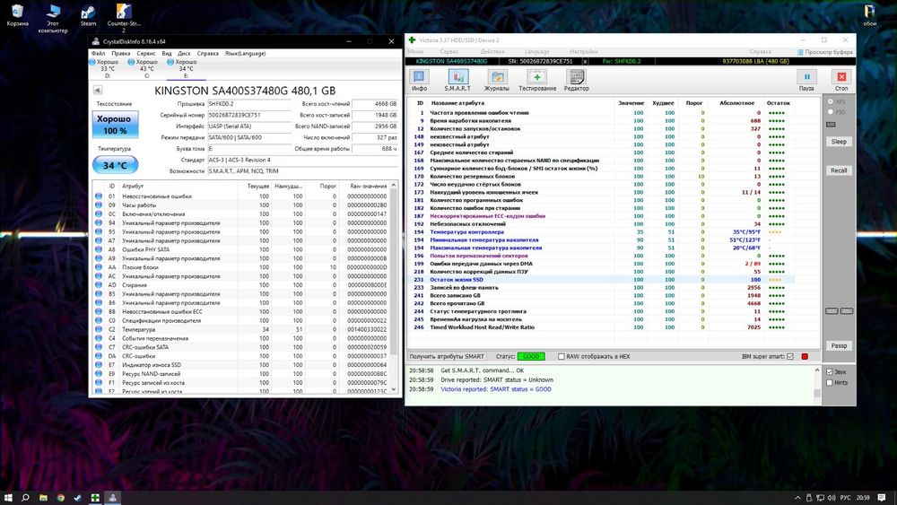Viewport: 897px width, 505px height.
Task: Show hidden tray icons chevron
Action: [x=797, y=498]
